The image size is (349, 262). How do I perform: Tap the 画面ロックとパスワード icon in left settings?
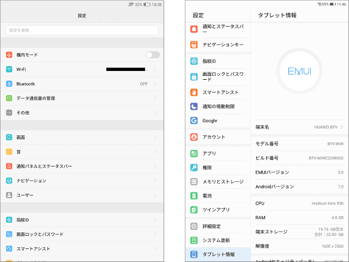[x=9, y=234]
